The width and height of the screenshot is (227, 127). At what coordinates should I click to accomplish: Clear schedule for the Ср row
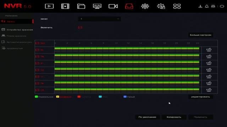click(x=209, y=70)
